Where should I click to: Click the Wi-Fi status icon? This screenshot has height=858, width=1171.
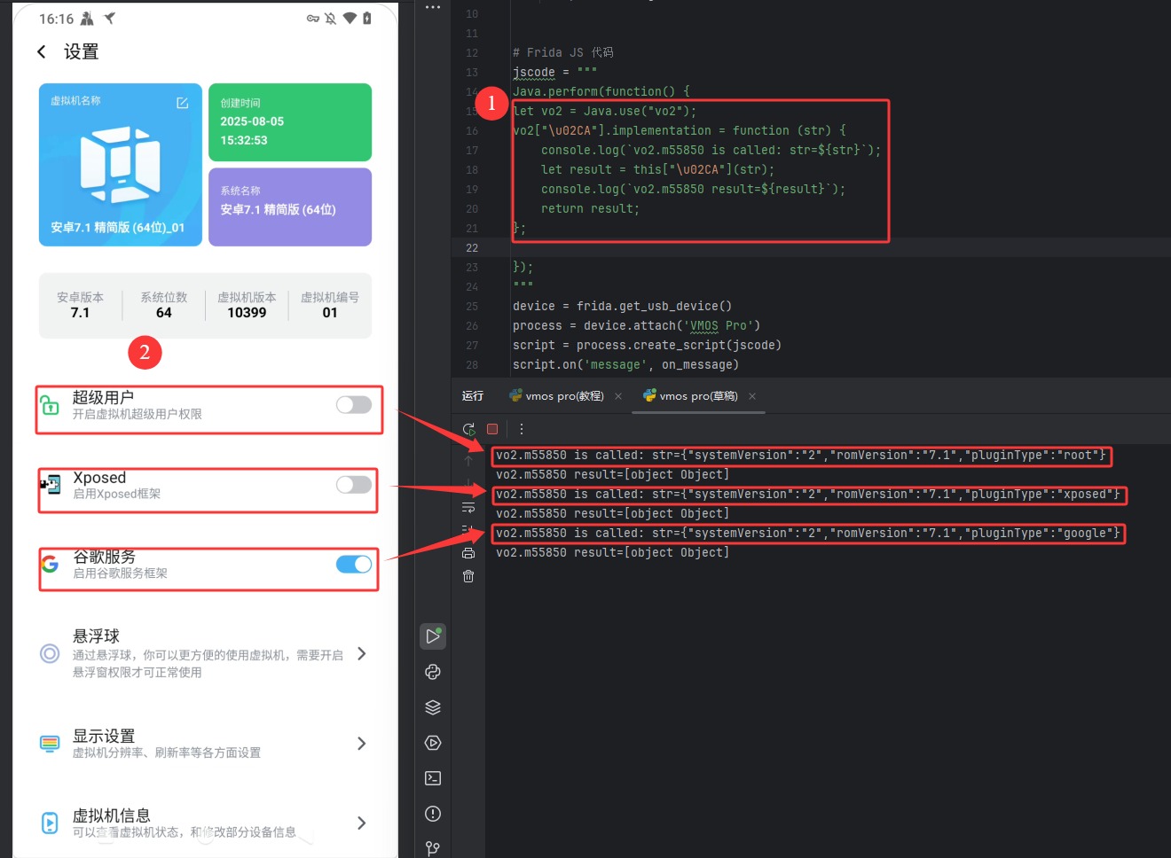[350, 19]
